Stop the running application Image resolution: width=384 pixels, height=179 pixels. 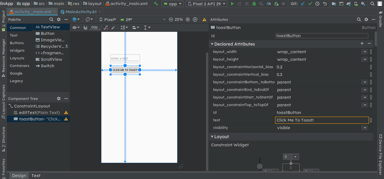pos(283,4)
